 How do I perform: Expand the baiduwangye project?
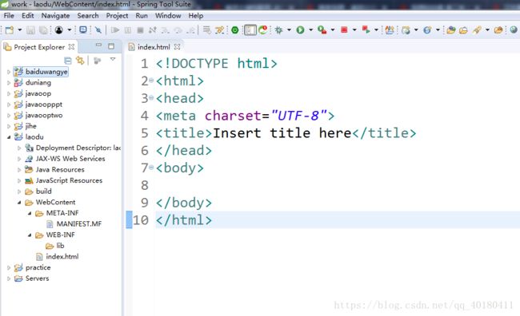(x=9, y=72)
